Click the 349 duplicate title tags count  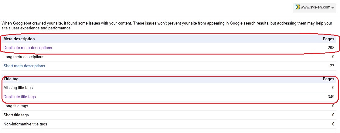point(331,97)
